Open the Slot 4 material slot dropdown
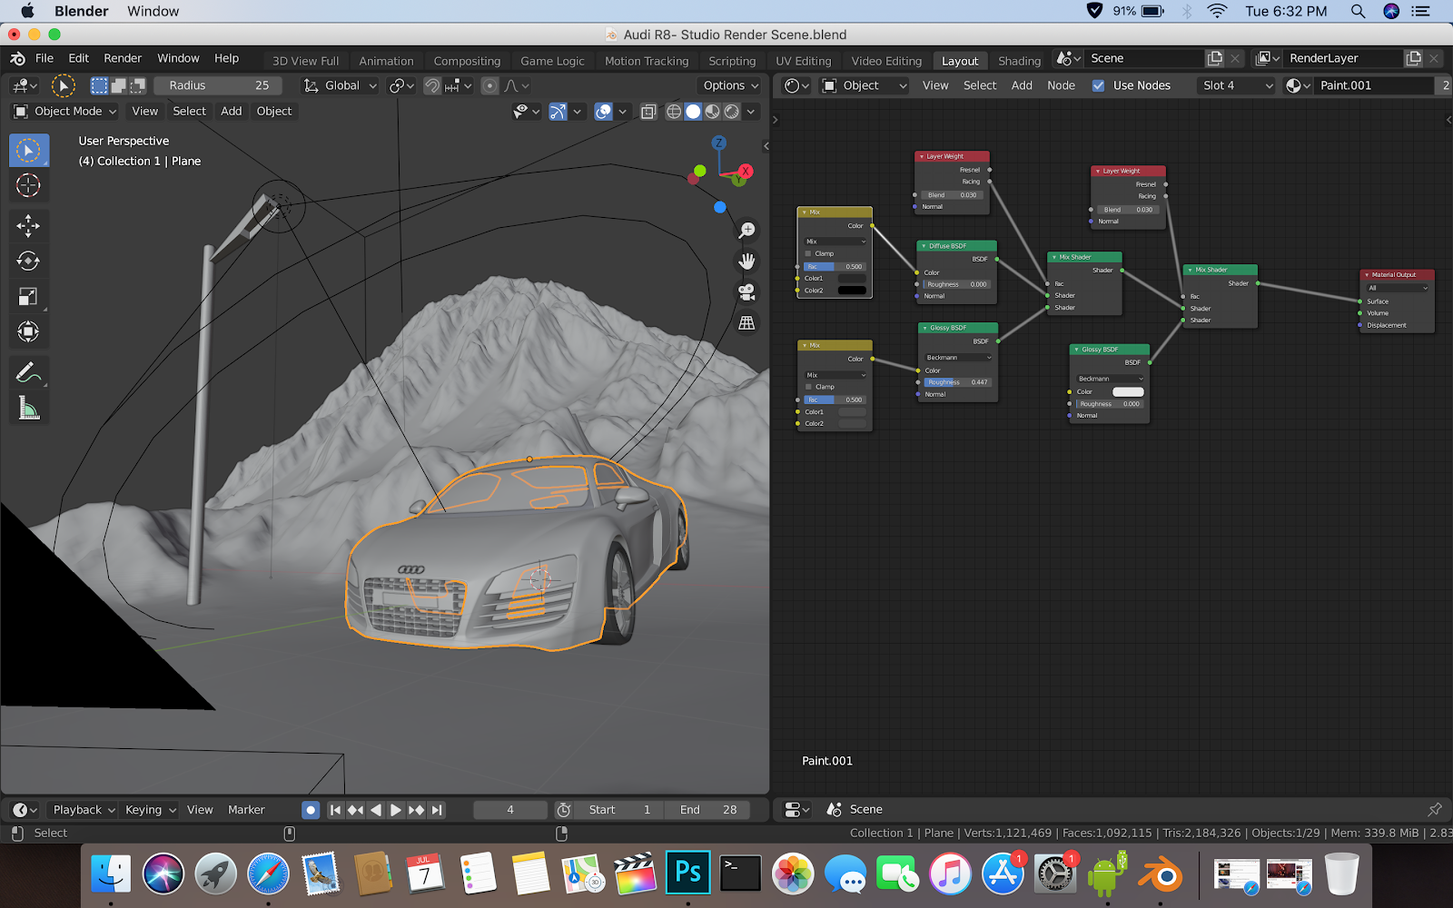The image size is (1453, 908). tap(1235, 84)
